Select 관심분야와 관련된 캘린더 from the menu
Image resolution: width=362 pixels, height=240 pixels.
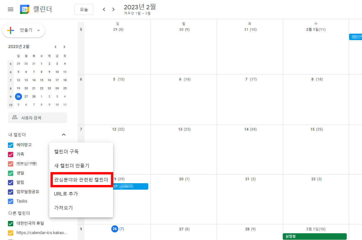point(81,179)
